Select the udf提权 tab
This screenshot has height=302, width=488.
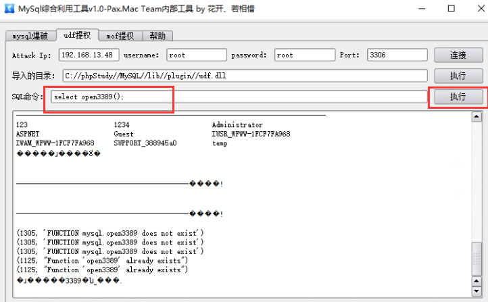coord(78,36)
